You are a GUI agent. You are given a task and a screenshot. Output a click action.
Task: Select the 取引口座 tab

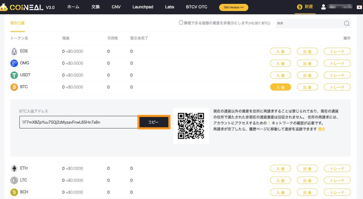pyautogui.click(x=18, y=23)
